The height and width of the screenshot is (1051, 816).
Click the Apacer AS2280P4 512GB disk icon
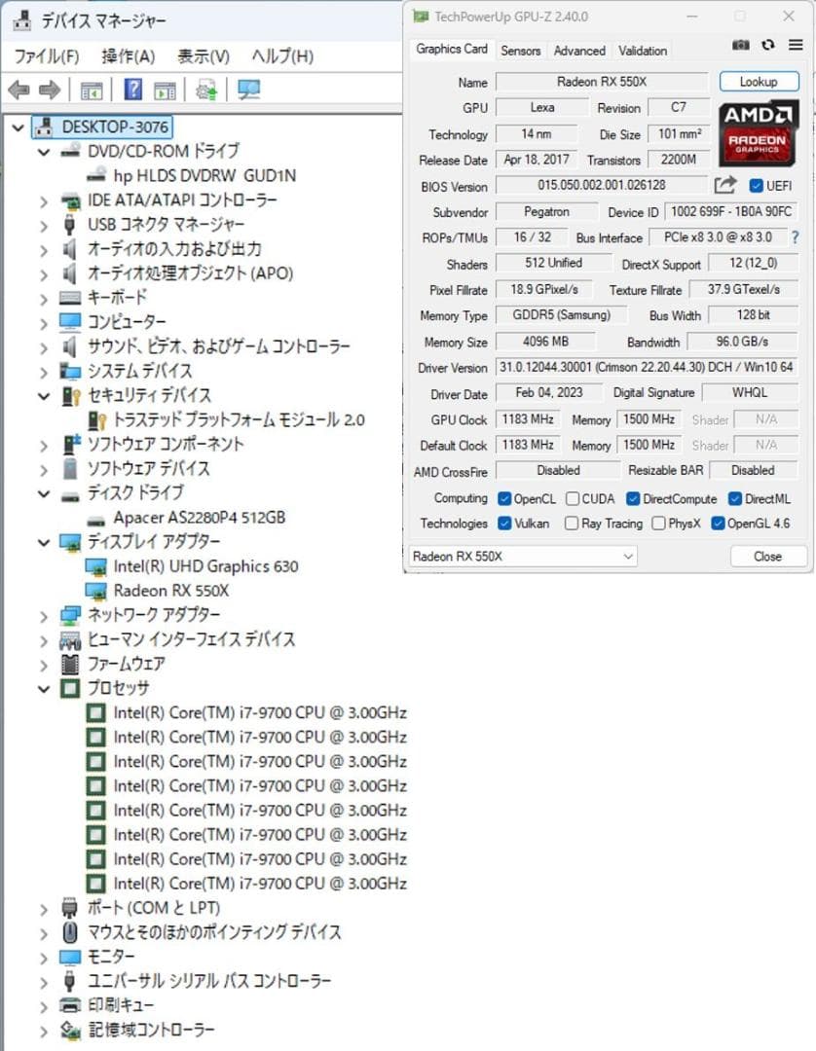coord(96,519)
